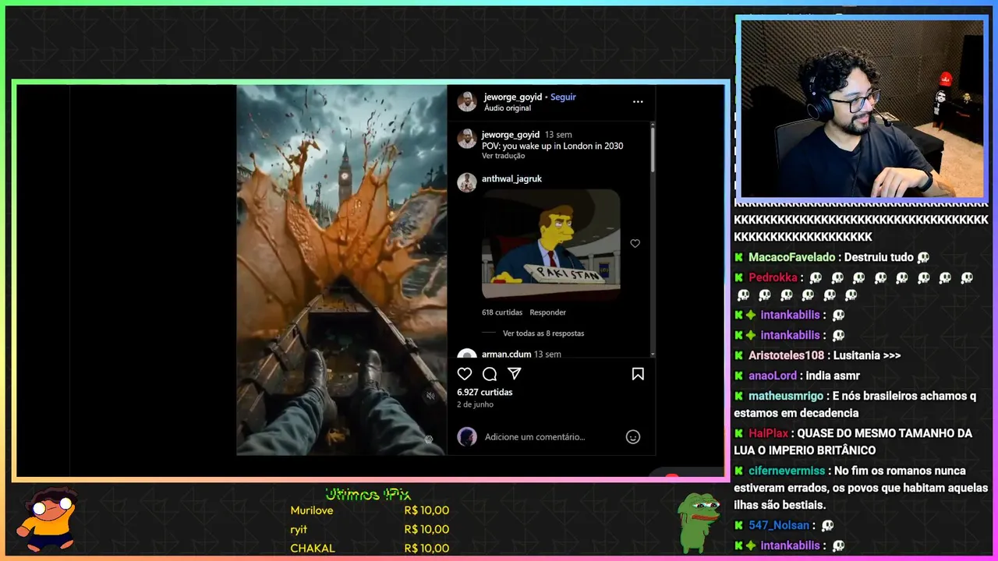Click 547_Nolsan chat username
The height and width of the screenshot is (561, 998).
point(780,525)
